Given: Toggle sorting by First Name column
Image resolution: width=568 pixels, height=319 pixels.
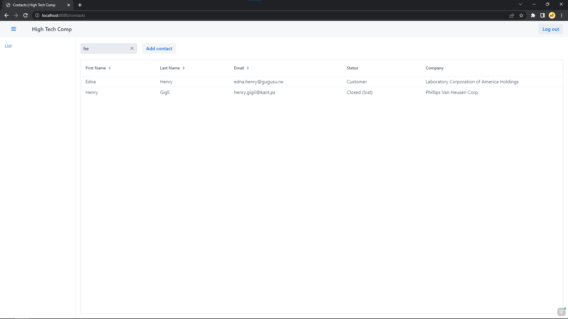Looking at the screenshot, I should tap(109, 68).
